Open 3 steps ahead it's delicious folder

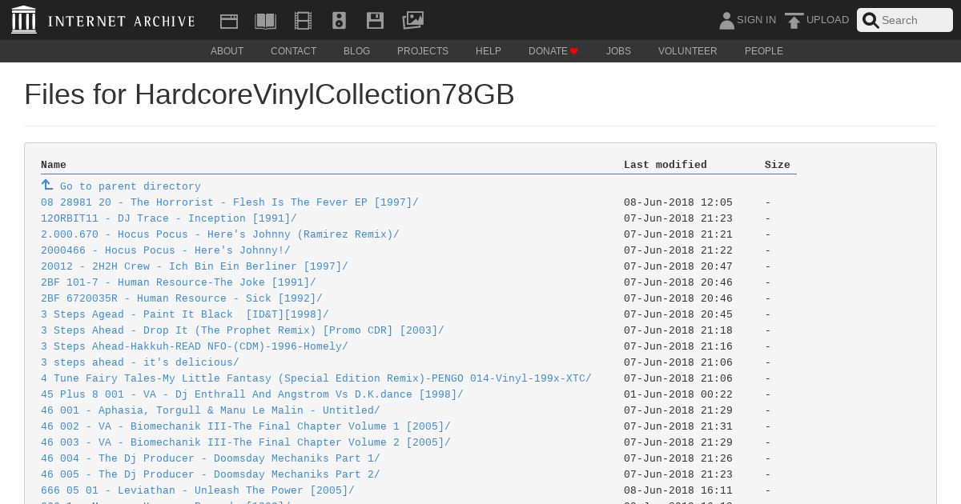pyautogui.click(x=140, y=362)
